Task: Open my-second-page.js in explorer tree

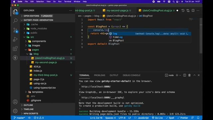Action: [x=46, y=62]
